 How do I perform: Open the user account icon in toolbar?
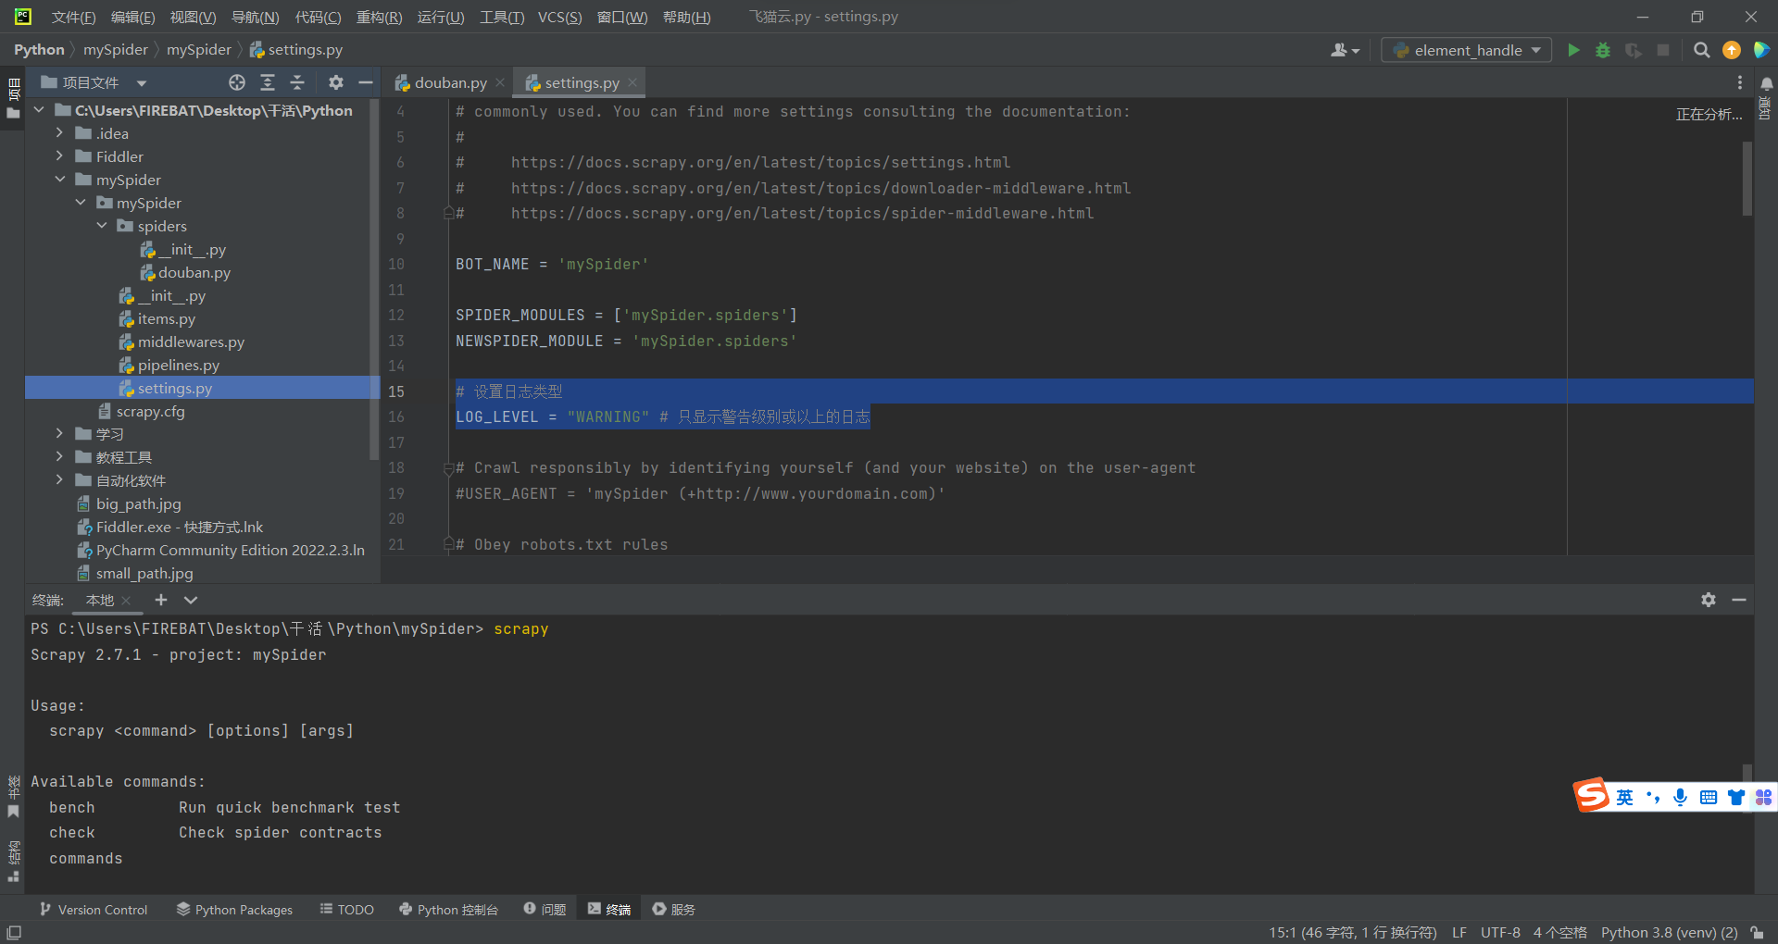coord(1345,50)
